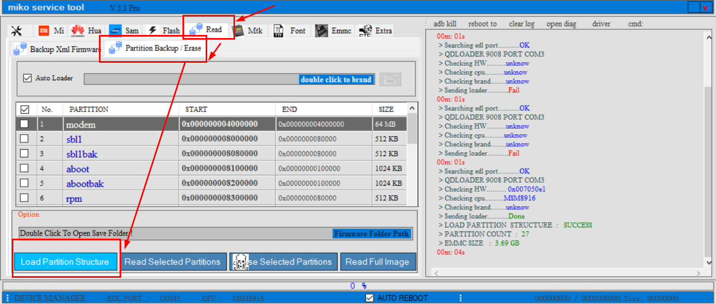
Task: Select the rpm partition name
Action: (74, 199)
